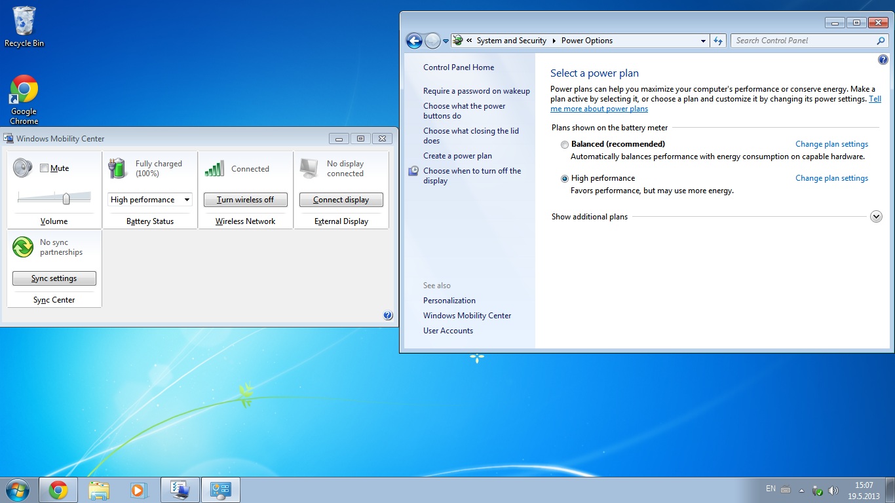Show hidden tray icons

click(801, 490)
